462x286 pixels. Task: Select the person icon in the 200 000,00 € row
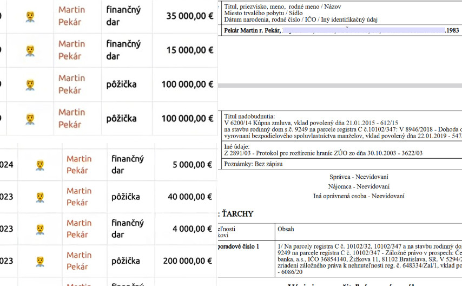pyautogui.click(x=40, y=261)
